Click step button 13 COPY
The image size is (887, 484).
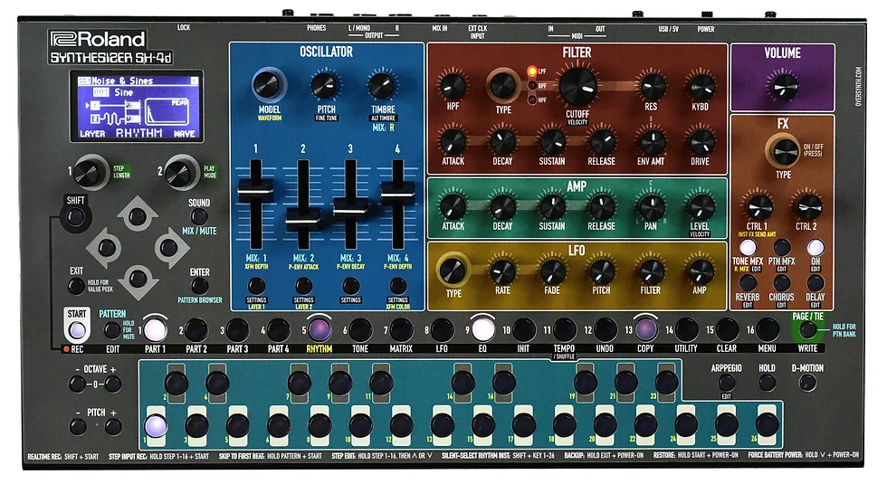tap(645, 329)
